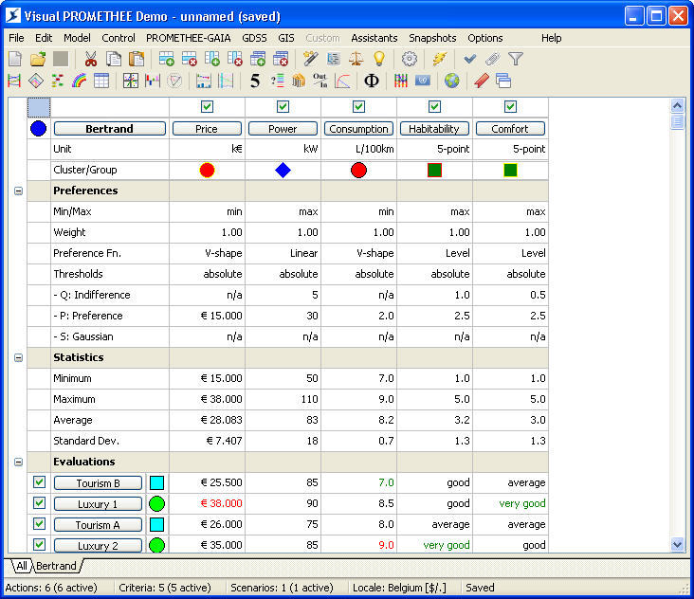Open the GIS globe icon
Image resolution: width=694 pixels, height=599 pixels.
(x=452, y=81)
